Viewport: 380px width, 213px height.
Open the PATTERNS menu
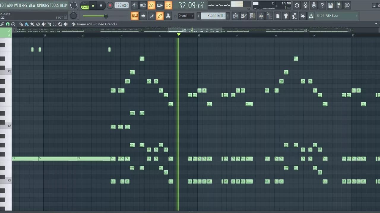pyautogui.click(x=20, y=5)
